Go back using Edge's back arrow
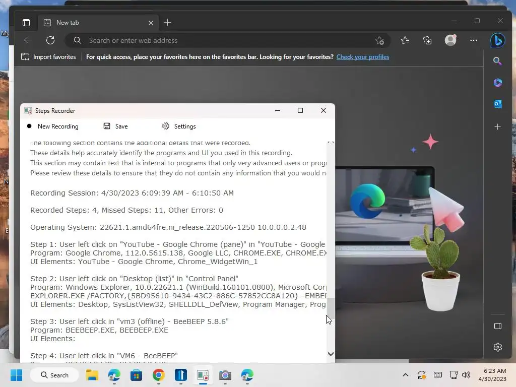This screenshot has width=516, height=387. point(28,40)
